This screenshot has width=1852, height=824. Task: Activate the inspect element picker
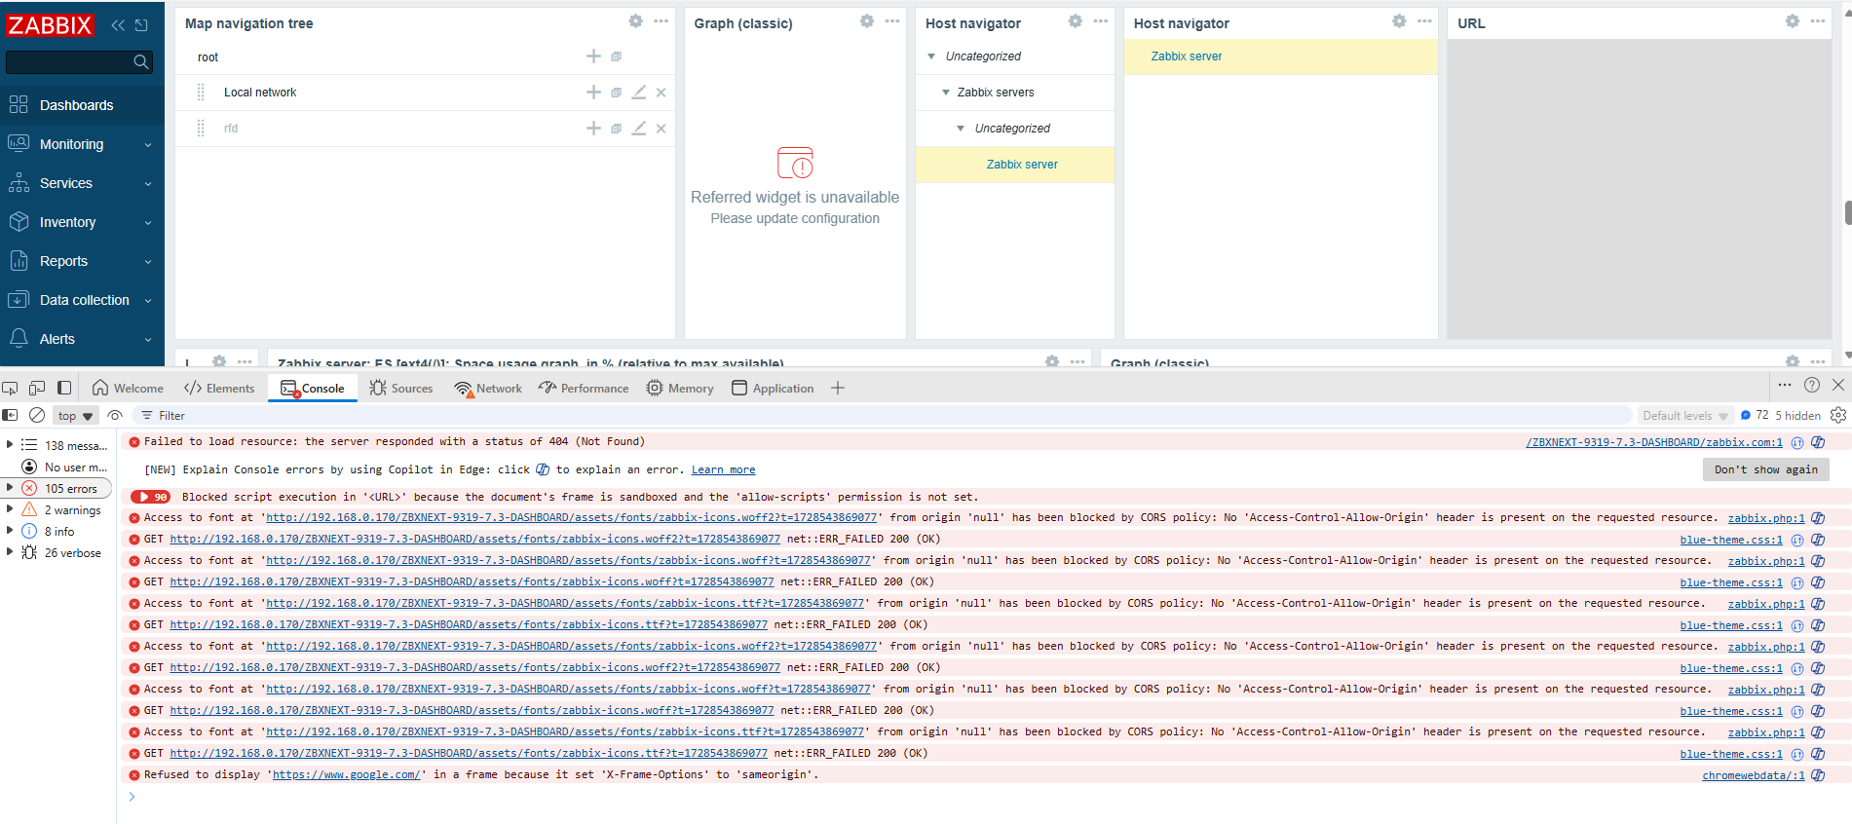click(x=11, y=388)
